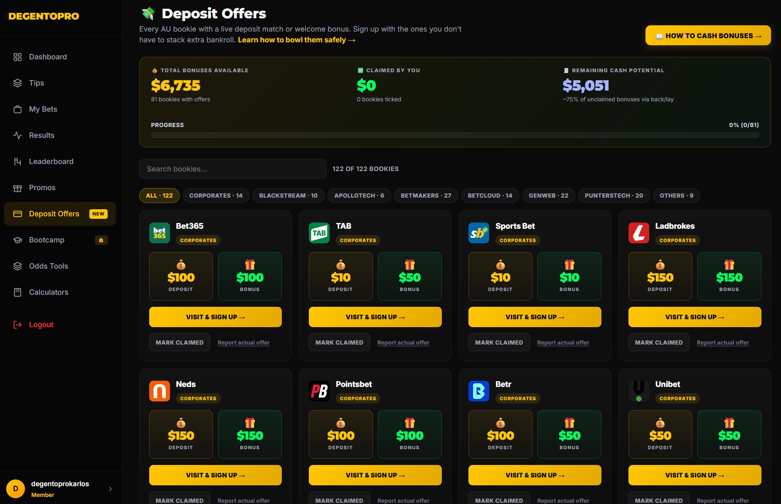View Results using the waveform icon

[x=17, y=135]
